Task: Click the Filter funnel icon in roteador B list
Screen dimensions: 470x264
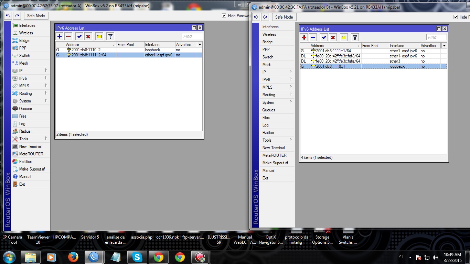Action: point(355,37)
